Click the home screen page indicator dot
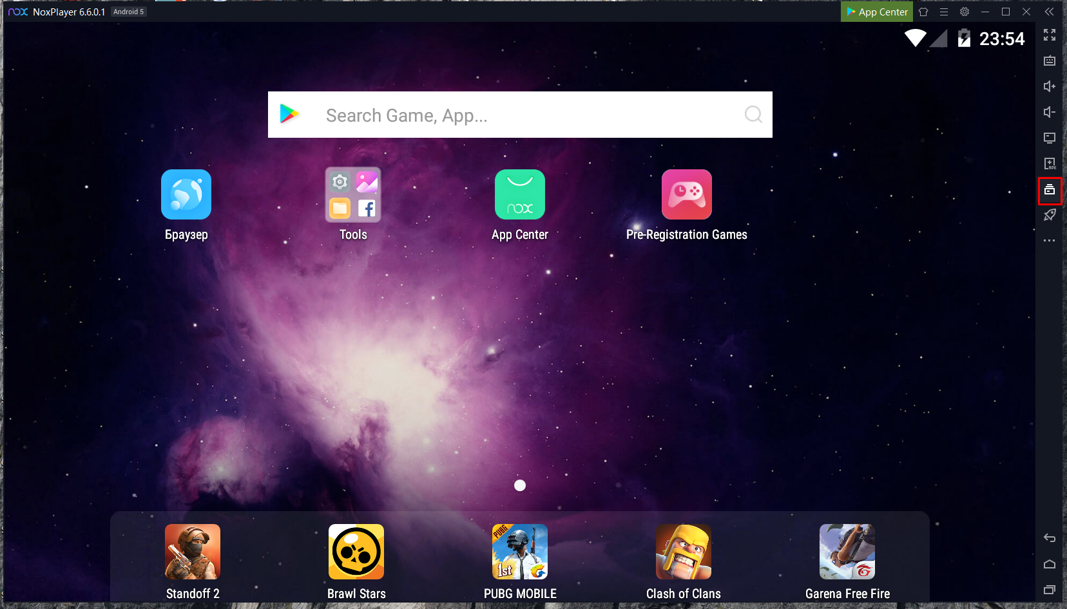1067x609 pixels. 520,485
